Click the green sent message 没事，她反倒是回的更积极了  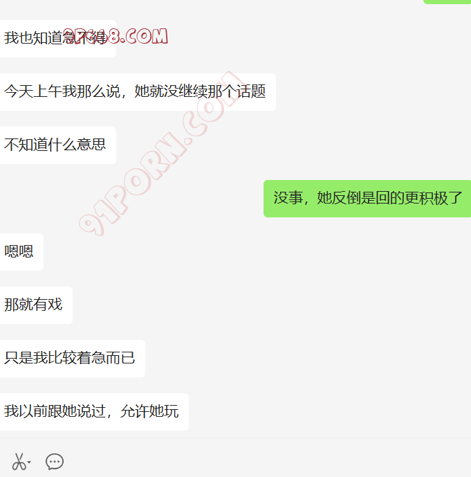tap(367, 198)
